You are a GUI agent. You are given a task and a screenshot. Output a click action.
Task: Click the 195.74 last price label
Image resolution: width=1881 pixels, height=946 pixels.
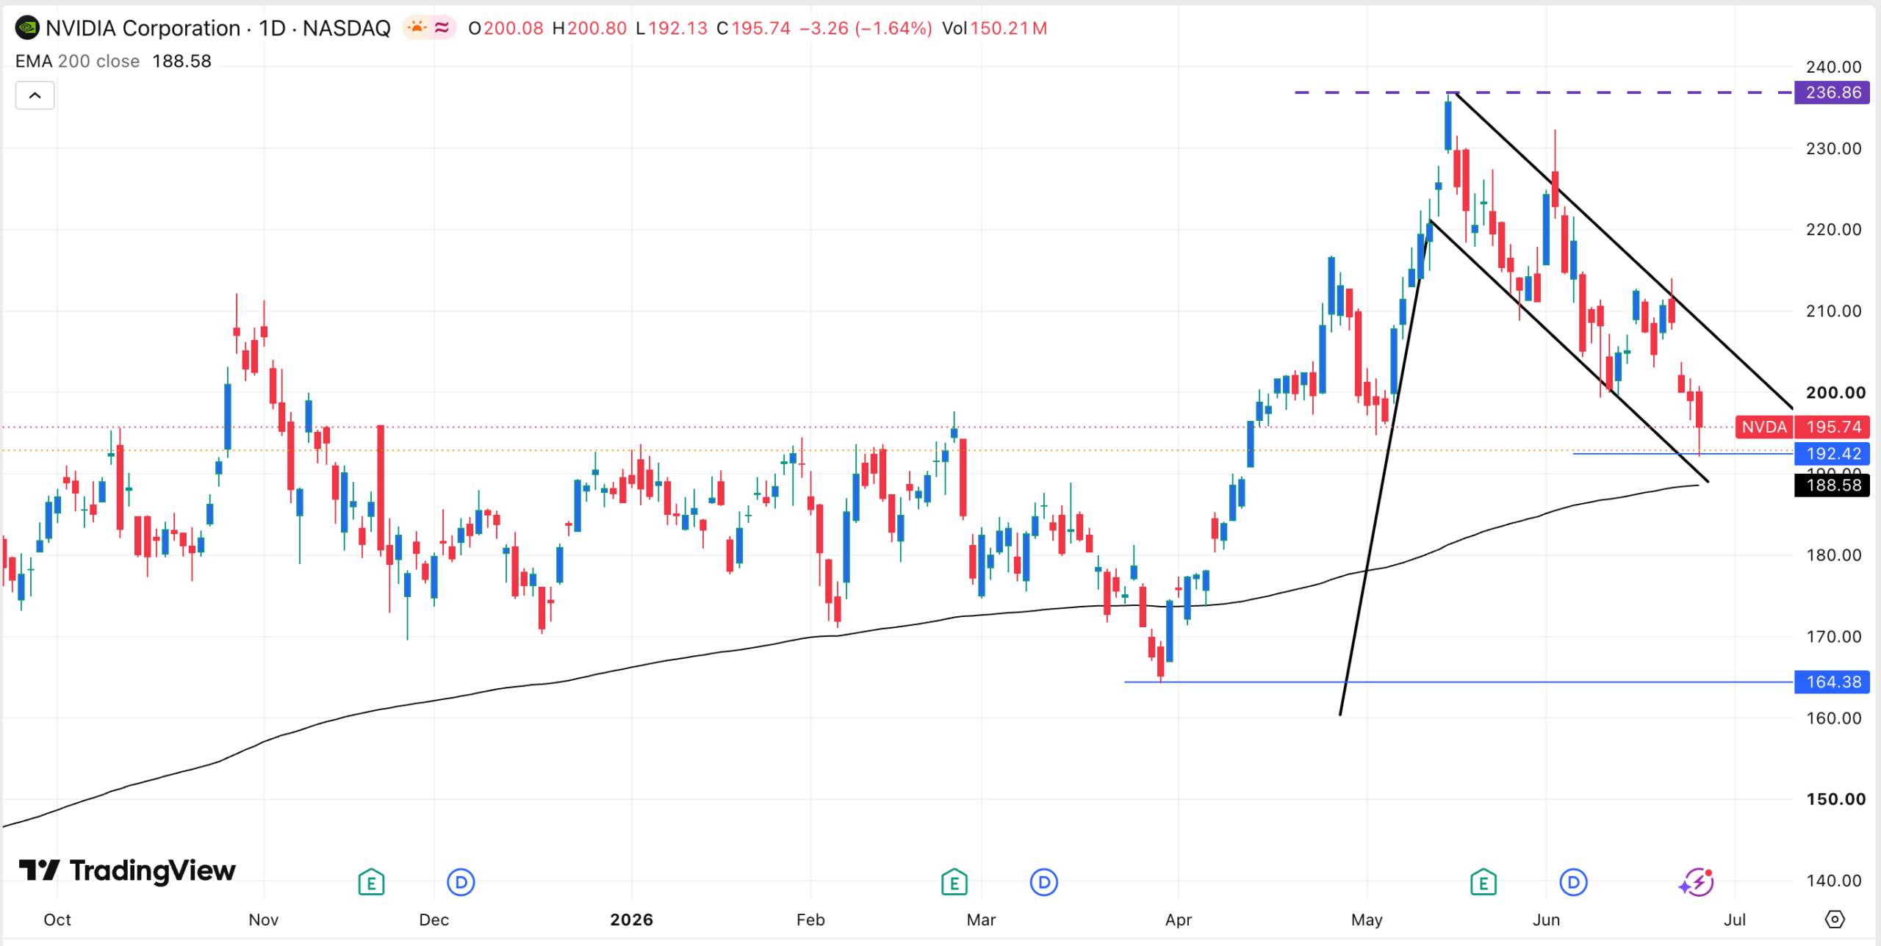pos(1833,427)
